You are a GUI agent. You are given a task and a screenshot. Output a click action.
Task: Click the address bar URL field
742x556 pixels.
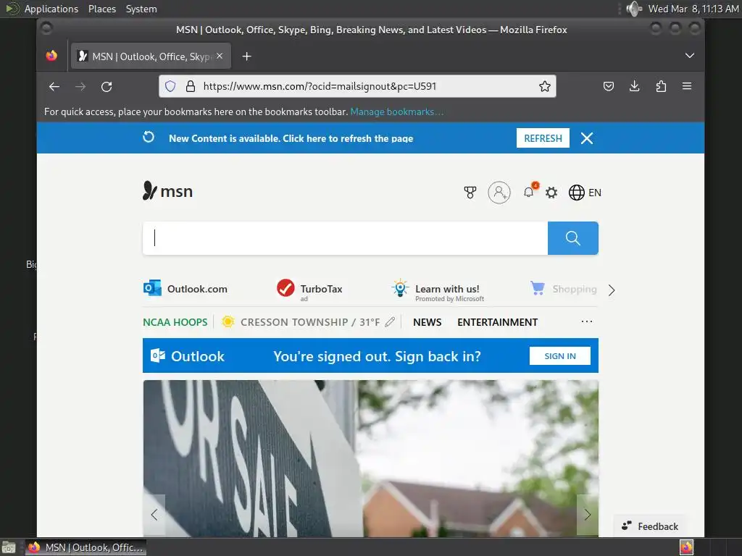click(x=357, y=86)
